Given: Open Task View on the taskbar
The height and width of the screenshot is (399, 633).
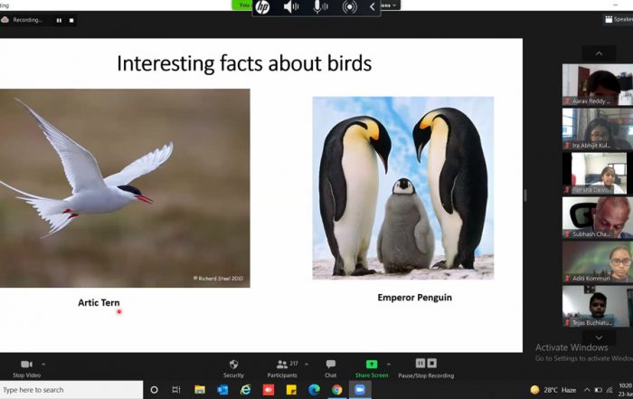Looking at the screenshot, I should point(176,390).
